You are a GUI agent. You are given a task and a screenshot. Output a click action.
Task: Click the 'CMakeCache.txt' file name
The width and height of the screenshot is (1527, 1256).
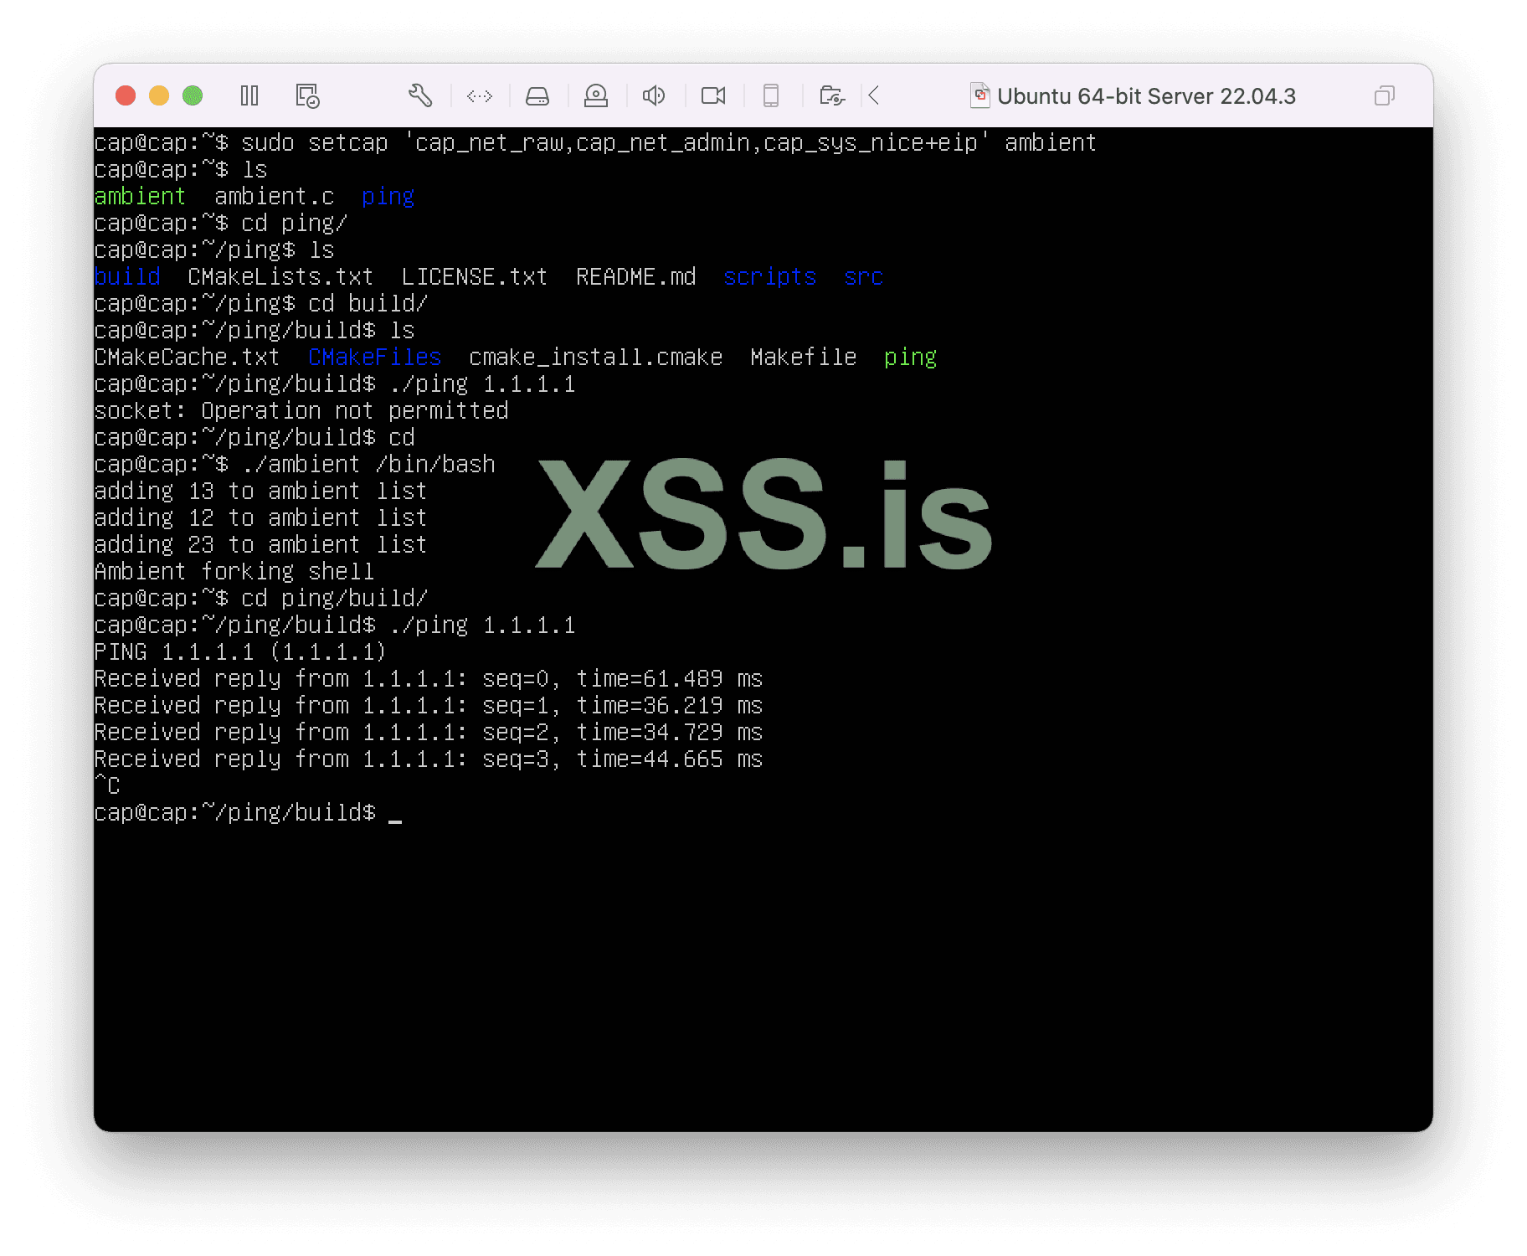[x=187, y=358]
